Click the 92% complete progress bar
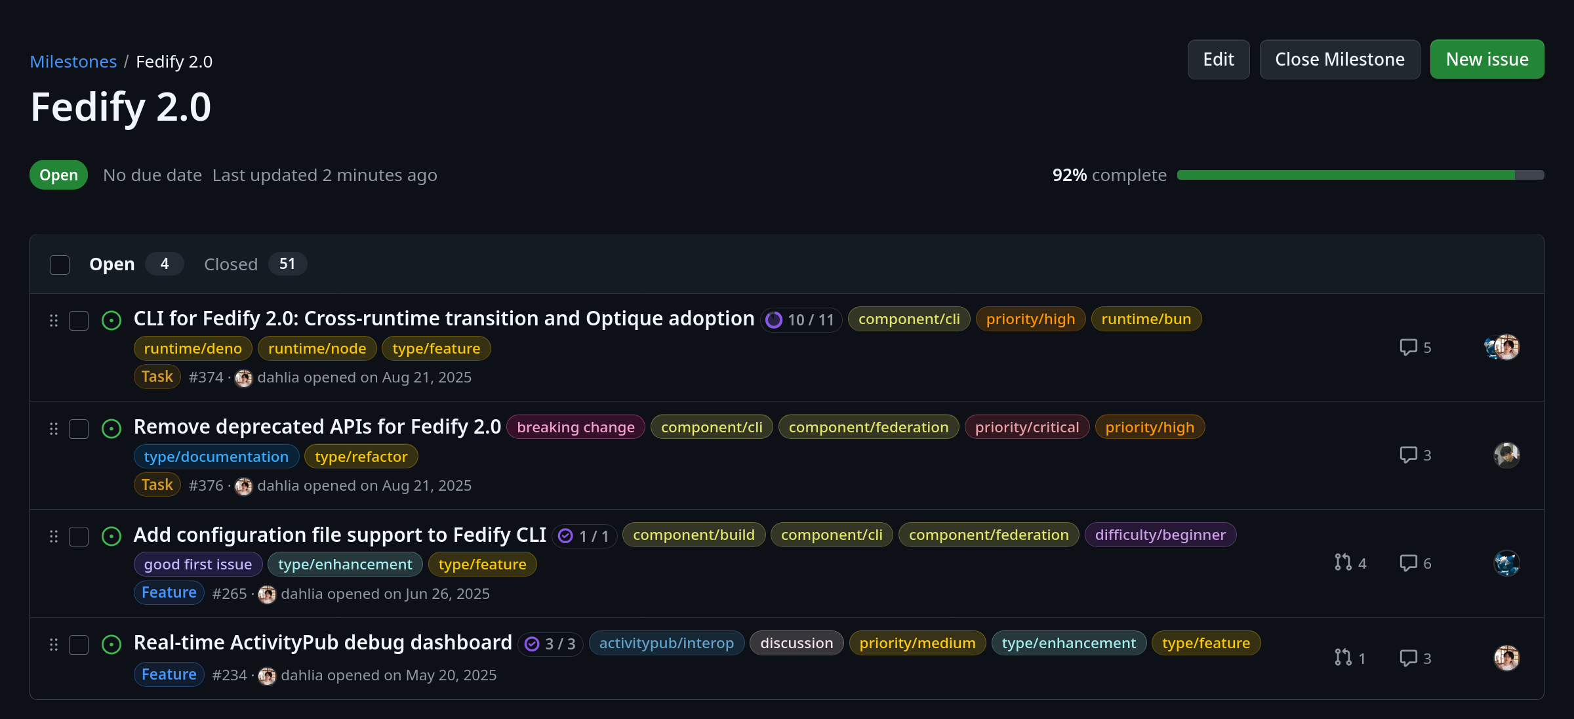Image resolution: width=1574 pixels, height=719 pixels. 1360,175
